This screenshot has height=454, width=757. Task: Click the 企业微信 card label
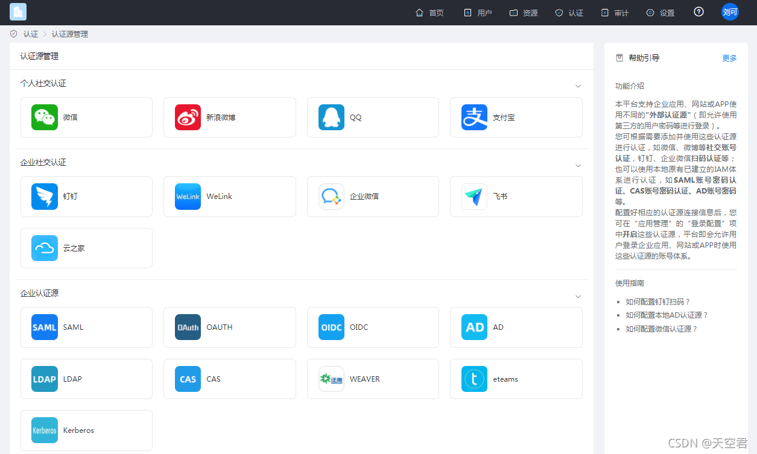pos(364,197)
